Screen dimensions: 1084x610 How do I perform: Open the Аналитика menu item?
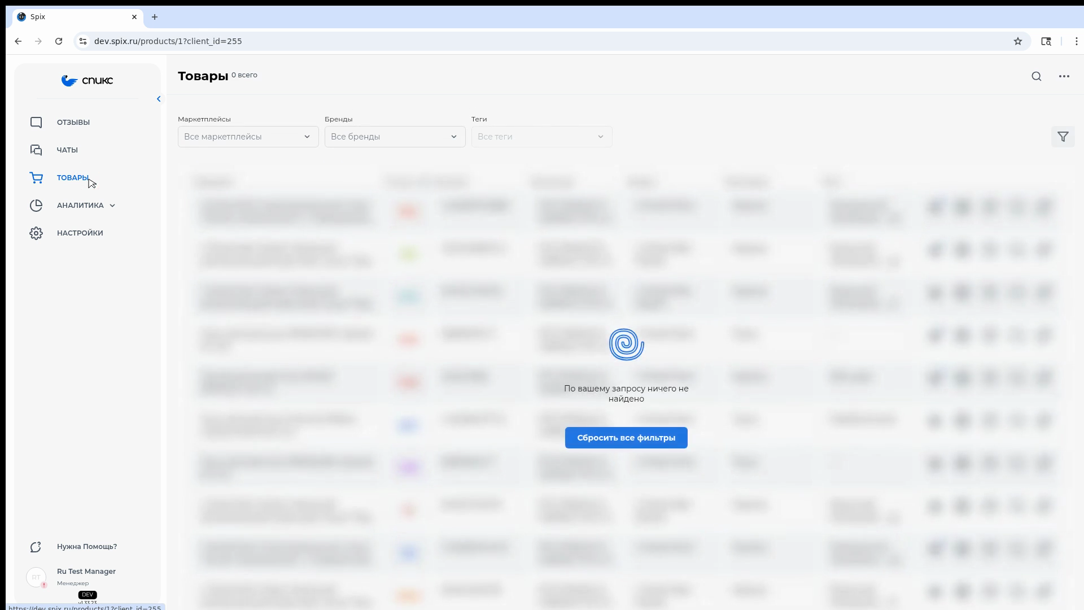pos(80,206)
